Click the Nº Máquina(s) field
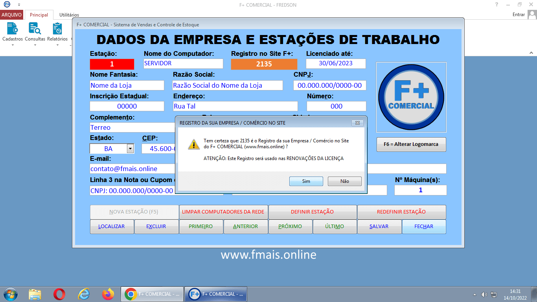The height and width of the screenshot is (302, 537). pos(421,190)
